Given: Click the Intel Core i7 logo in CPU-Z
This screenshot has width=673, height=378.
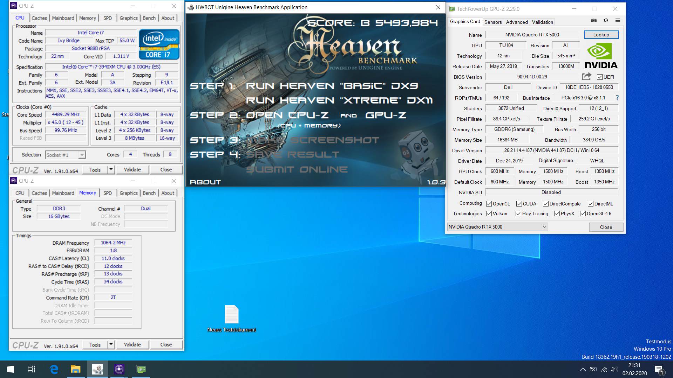Looking at the screenshot, I should [x=159, y=44].
